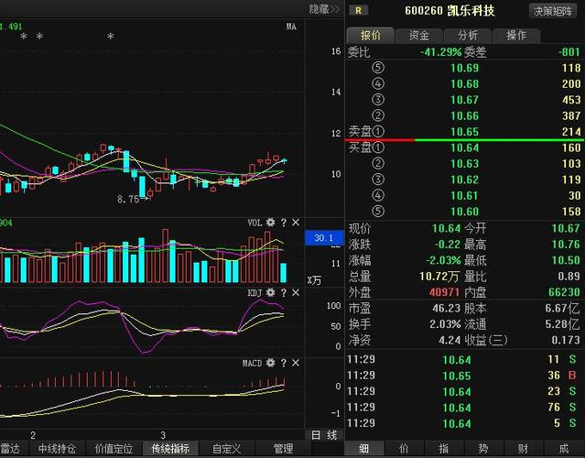The image size is (585, 458).
Task: Select the 细 detail tab
Action: tap(364, 448)
